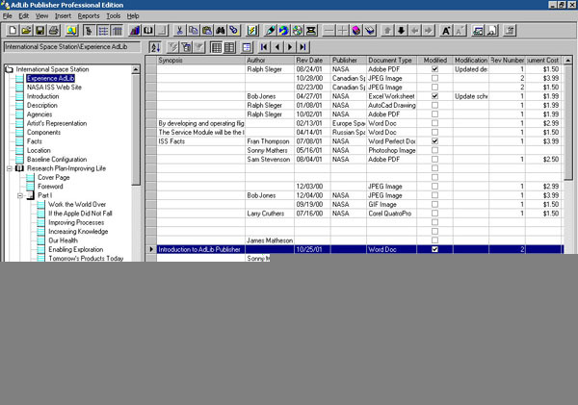
Task: Click the Print toolbar icon
Action: tap(54, 31)
